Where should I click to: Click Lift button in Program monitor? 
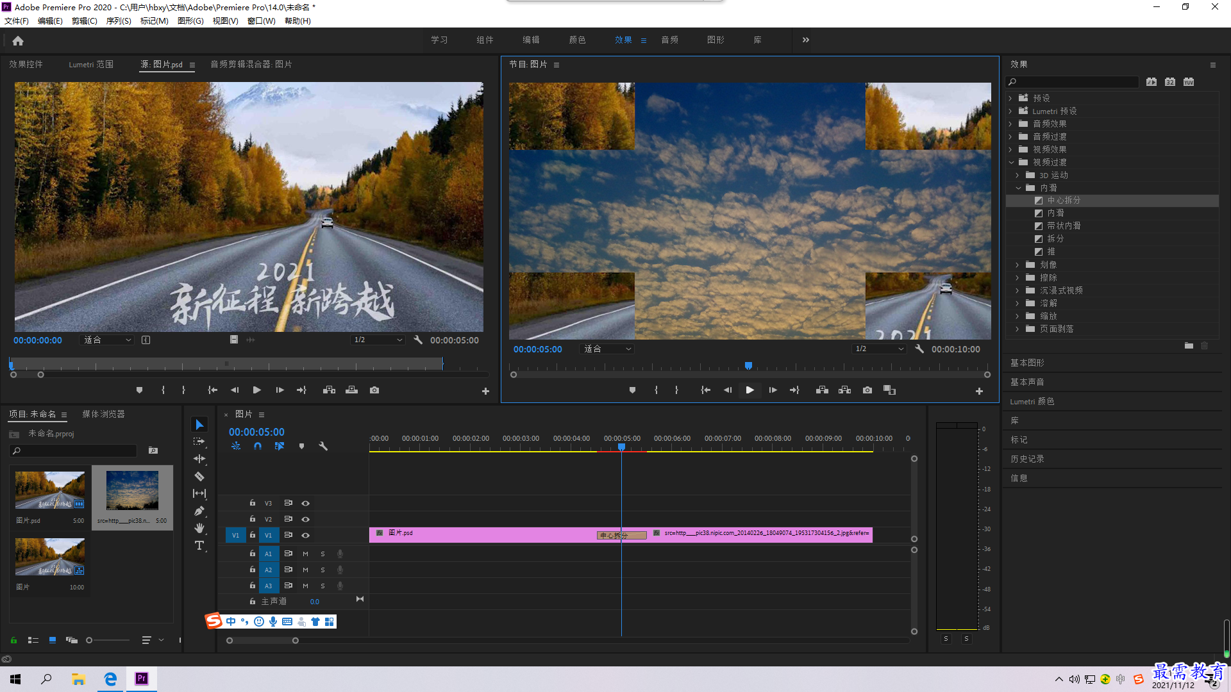822,390
